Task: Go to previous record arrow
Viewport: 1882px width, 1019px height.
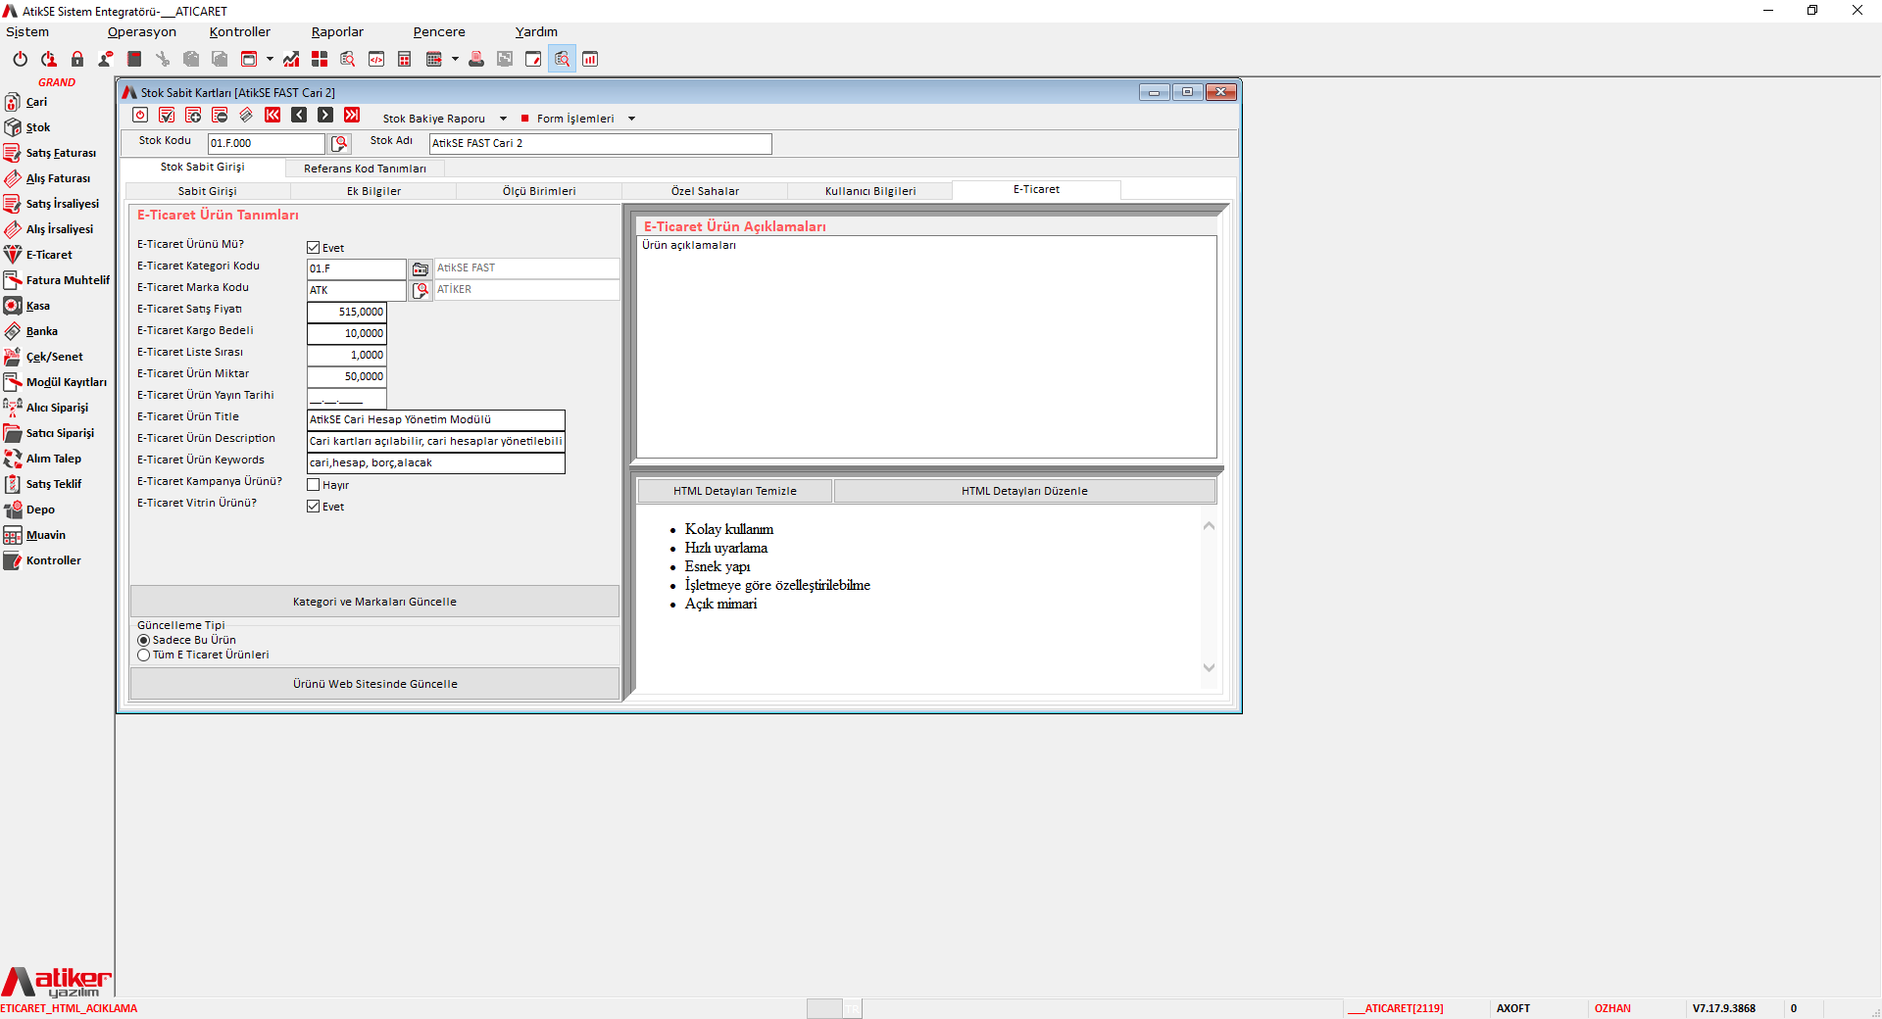Action: [x=299, y=116]
